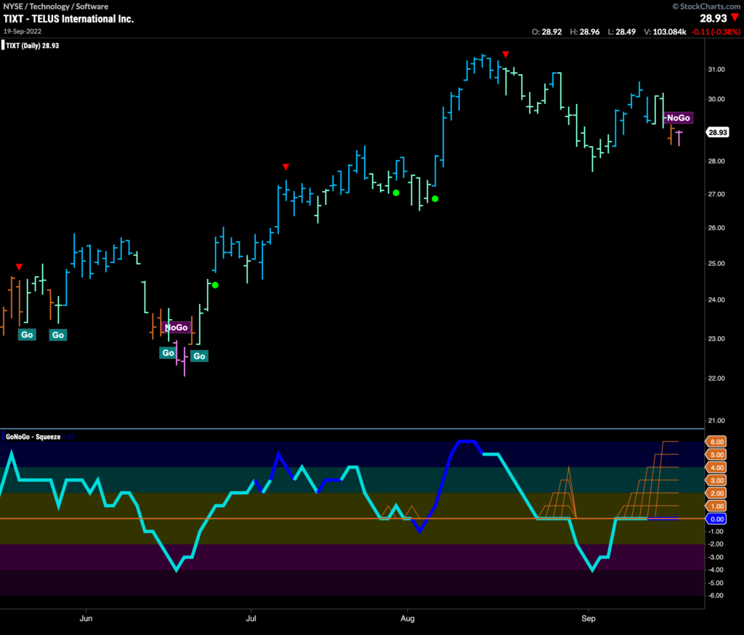Click the red down arrow beside the 28.93 price

735,17
